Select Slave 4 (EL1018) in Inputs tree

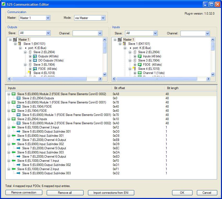[x=149, y=69]
